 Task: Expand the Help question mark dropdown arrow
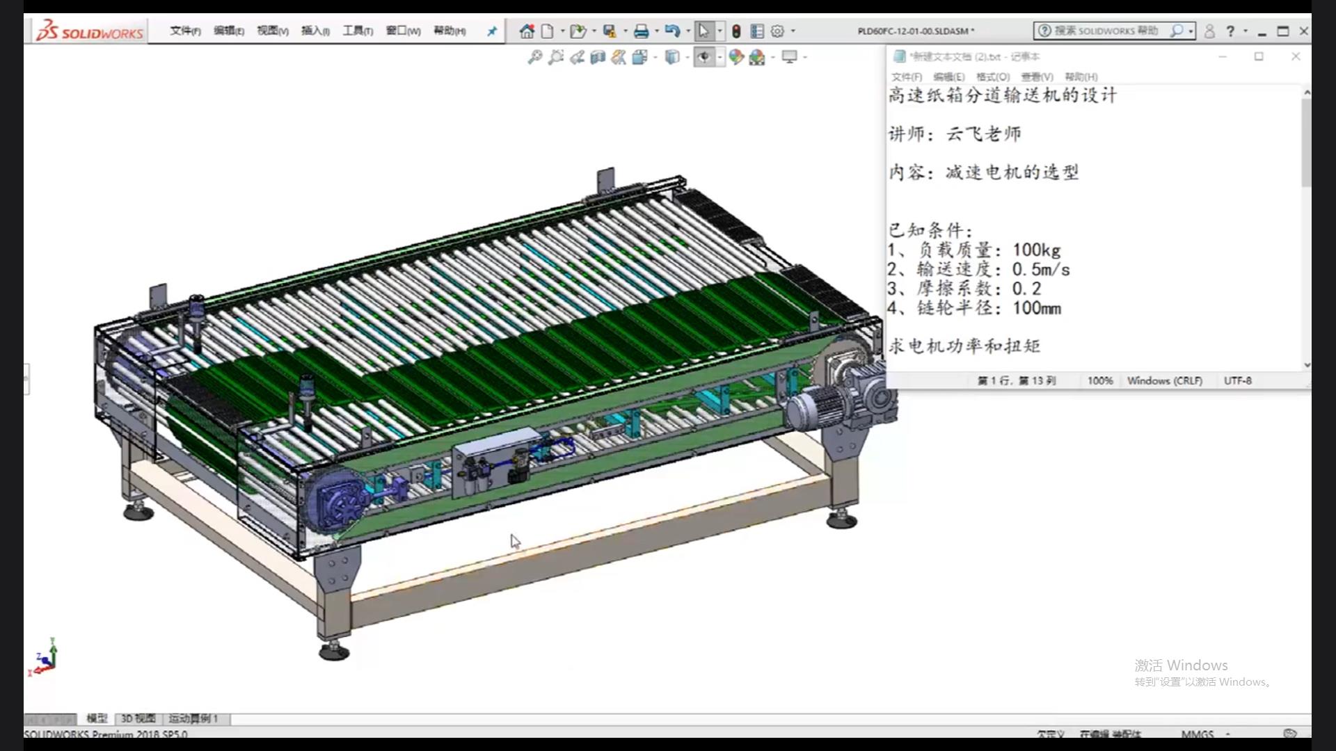click(x=1245, y=31)
